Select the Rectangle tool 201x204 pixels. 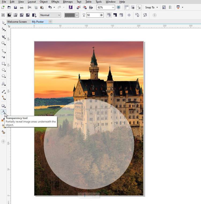pos(3,63)
